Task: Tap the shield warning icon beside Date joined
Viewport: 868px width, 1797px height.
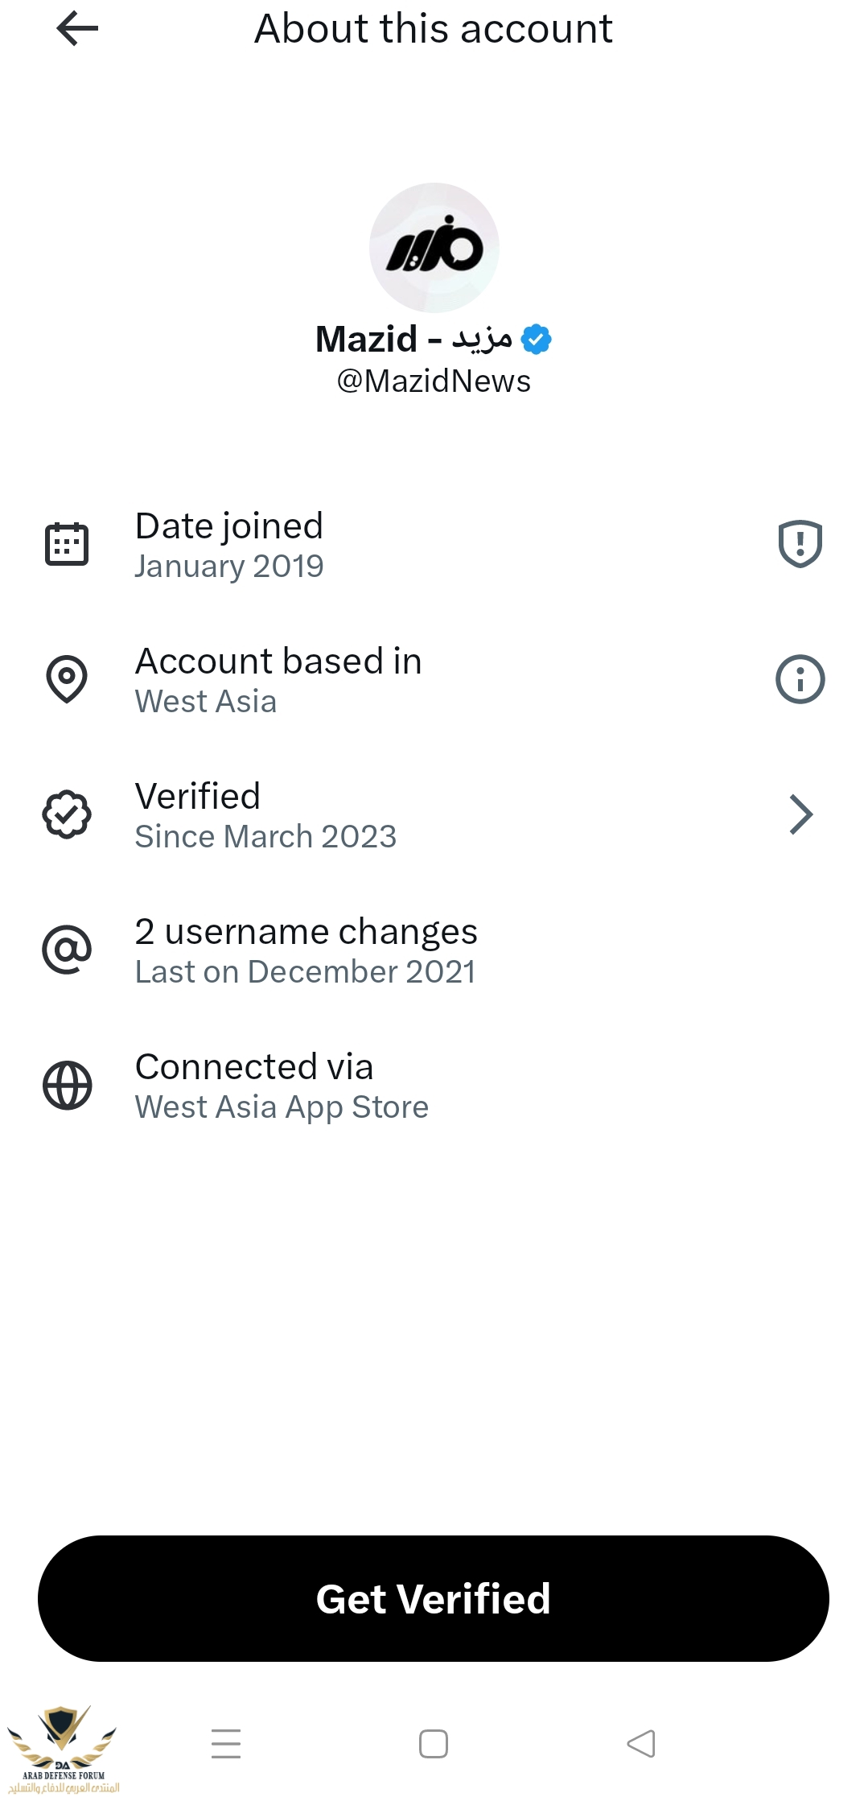Action: click(x=800, y=544)
